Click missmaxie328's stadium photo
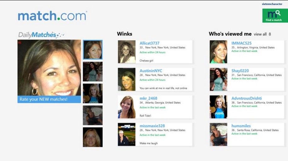Image resolution: width=288 pixels, height=161 pixels. point(127,134)
